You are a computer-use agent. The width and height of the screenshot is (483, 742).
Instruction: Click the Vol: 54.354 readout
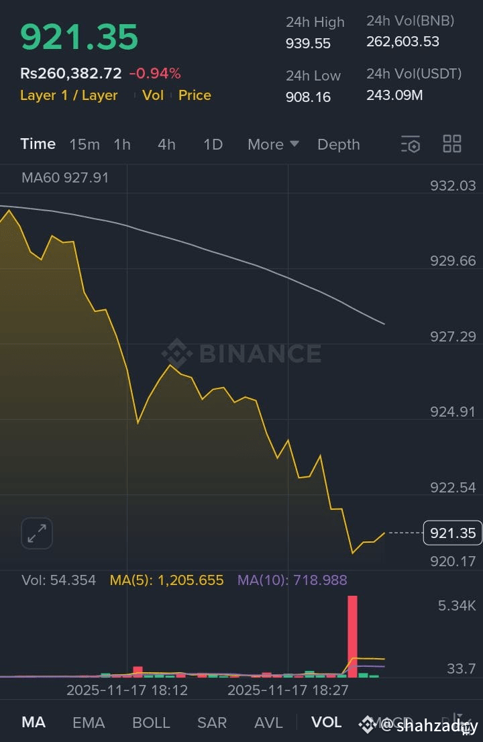pos(58,580)
